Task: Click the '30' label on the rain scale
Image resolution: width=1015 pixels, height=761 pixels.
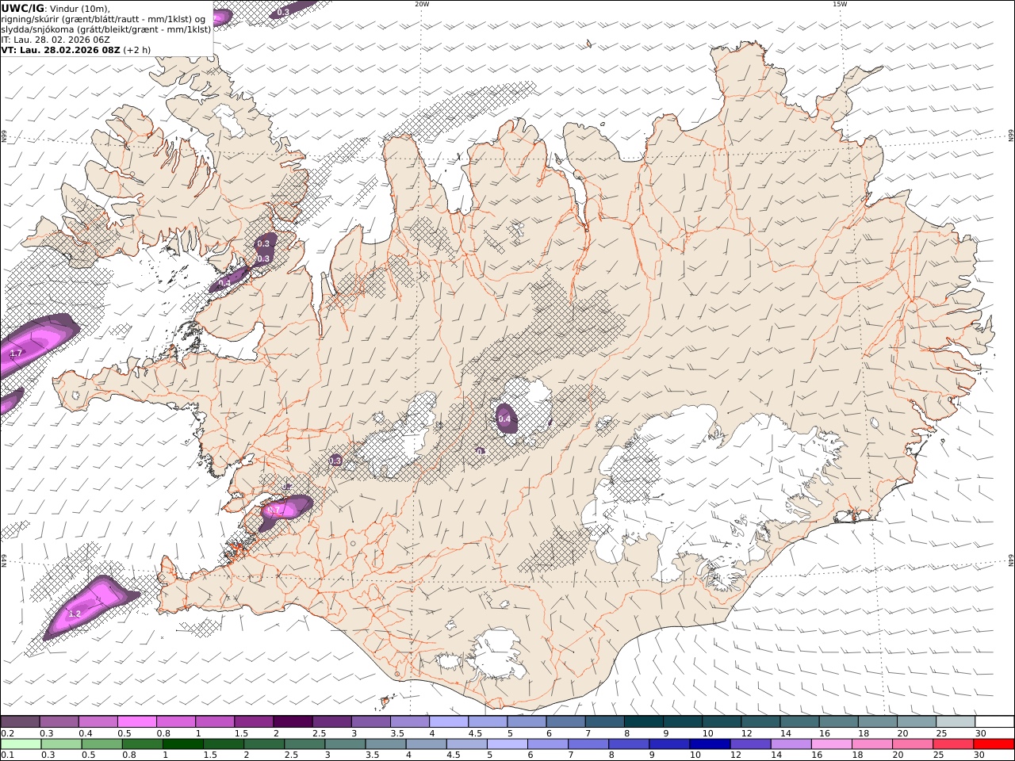Action: click(x=980, y=755)
